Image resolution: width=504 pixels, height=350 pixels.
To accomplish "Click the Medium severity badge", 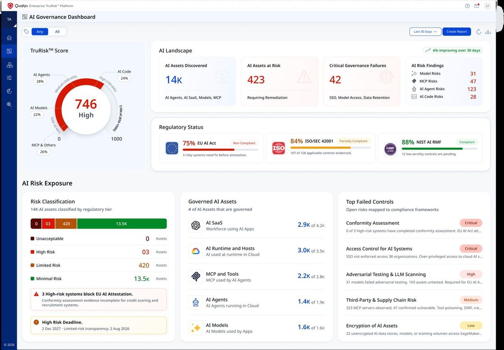I will click(471, 300).
